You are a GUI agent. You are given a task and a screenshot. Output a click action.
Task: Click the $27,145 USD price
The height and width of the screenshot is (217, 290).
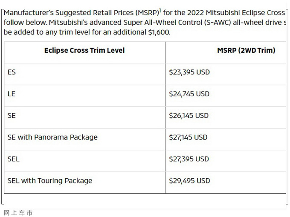point(188,137)
